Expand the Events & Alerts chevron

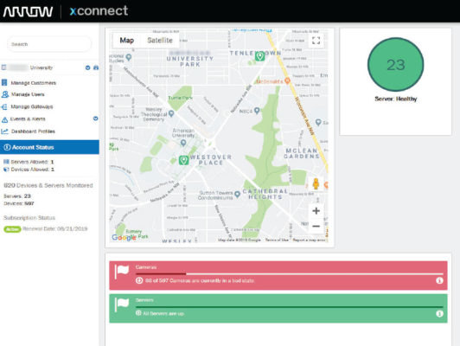[95, 119]
